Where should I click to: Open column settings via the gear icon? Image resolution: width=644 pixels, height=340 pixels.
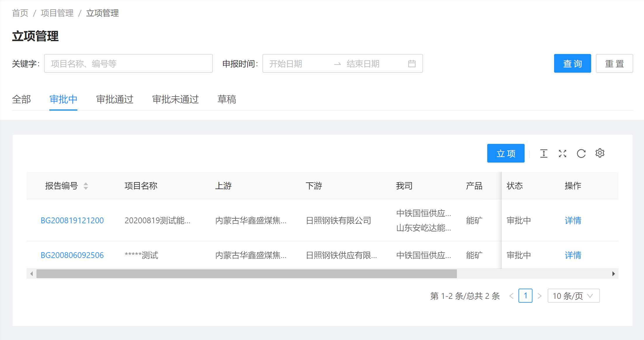[x=600, y=153]
